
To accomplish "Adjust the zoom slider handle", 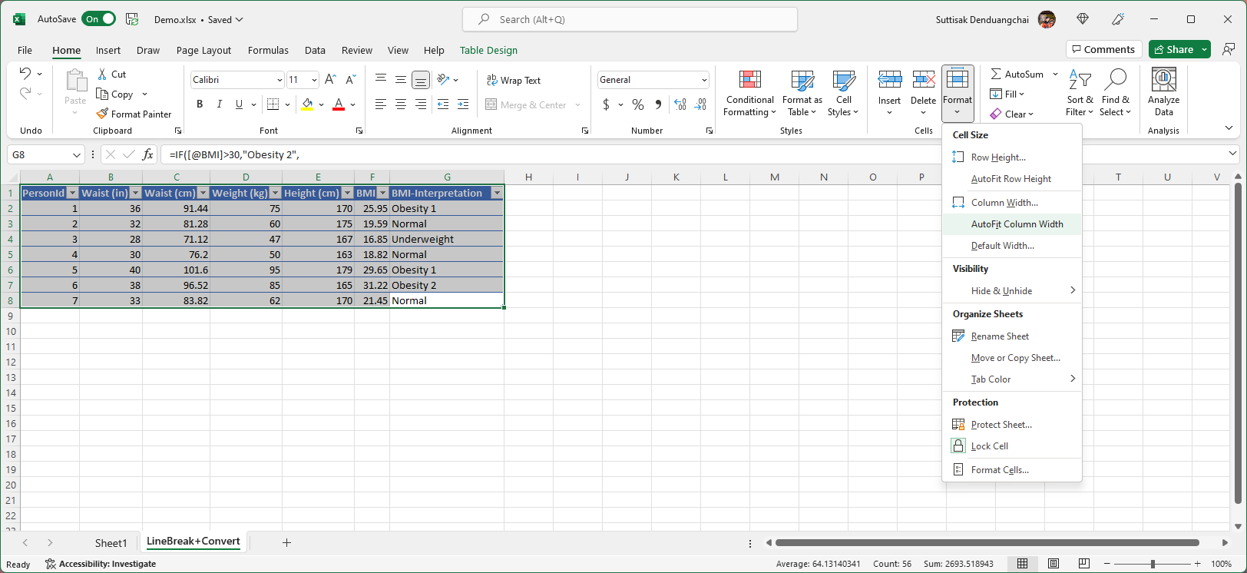I will 1153,564.
